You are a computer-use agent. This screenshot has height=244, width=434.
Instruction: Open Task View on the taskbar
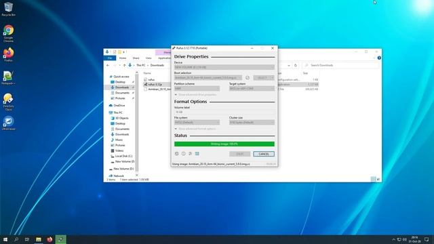click(x=27, y=239)
